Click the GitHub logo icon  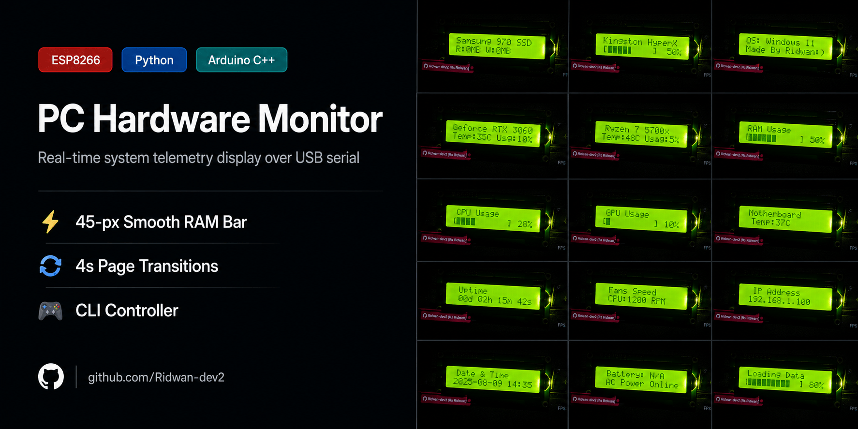click(x=51, y=377)
